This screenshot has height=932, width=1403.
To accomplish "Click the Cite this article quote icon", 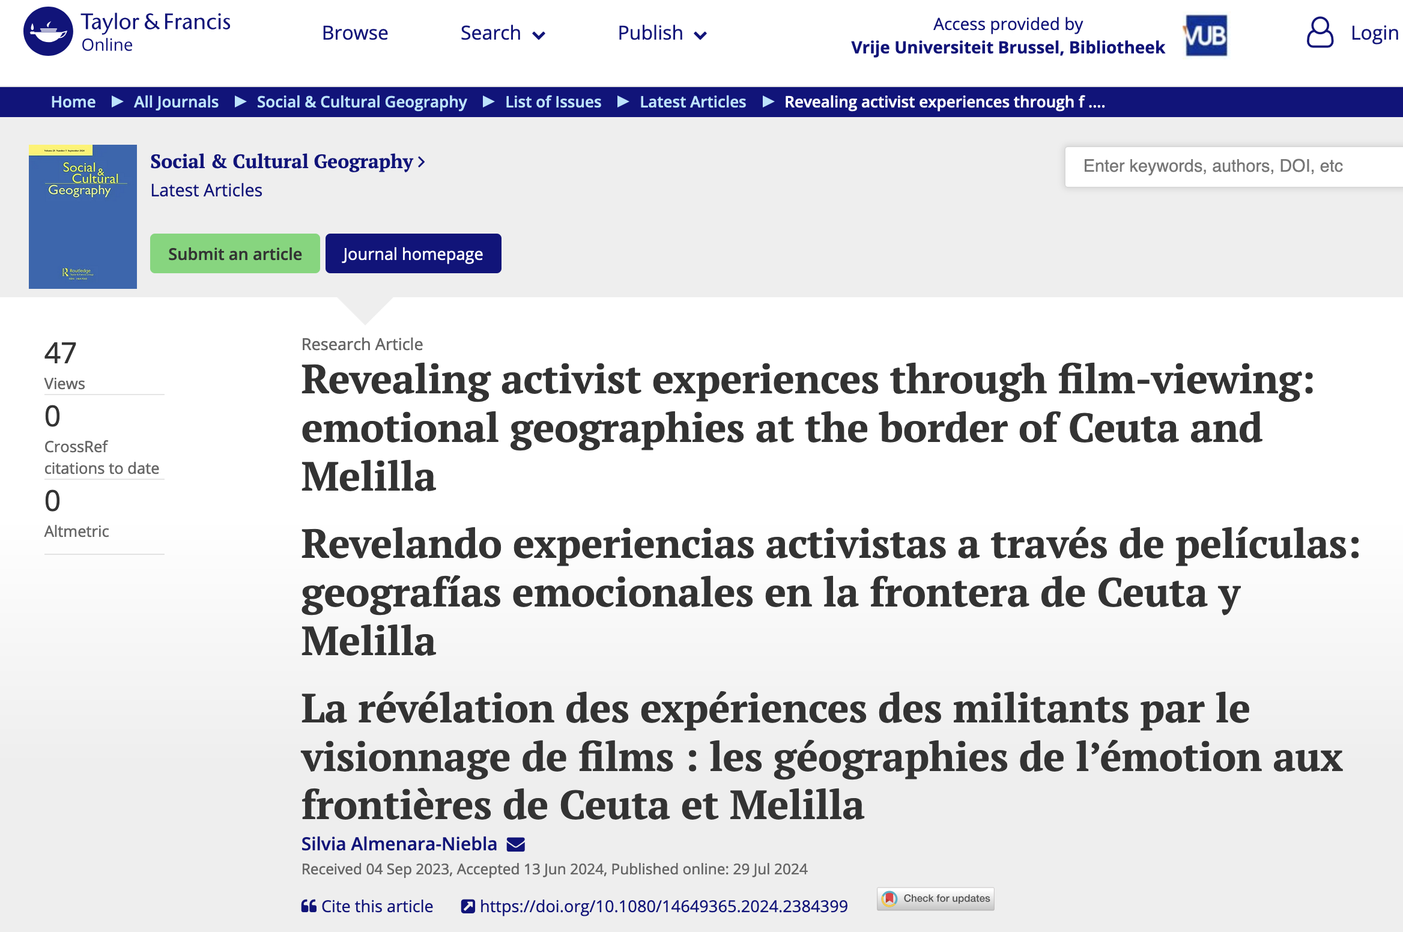I will pyautogui.click(x=309, y=906).
